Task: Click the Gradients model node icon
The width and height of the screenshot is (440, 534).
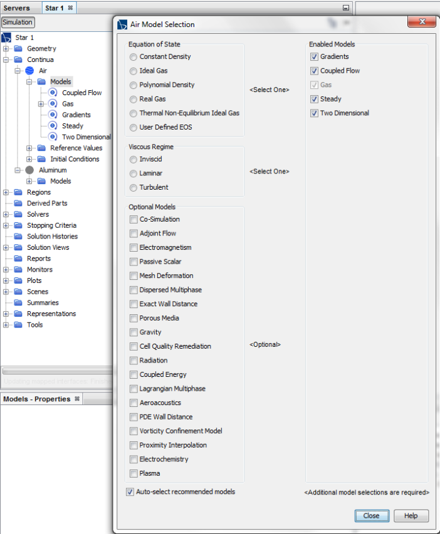Action: click(53, 115)
